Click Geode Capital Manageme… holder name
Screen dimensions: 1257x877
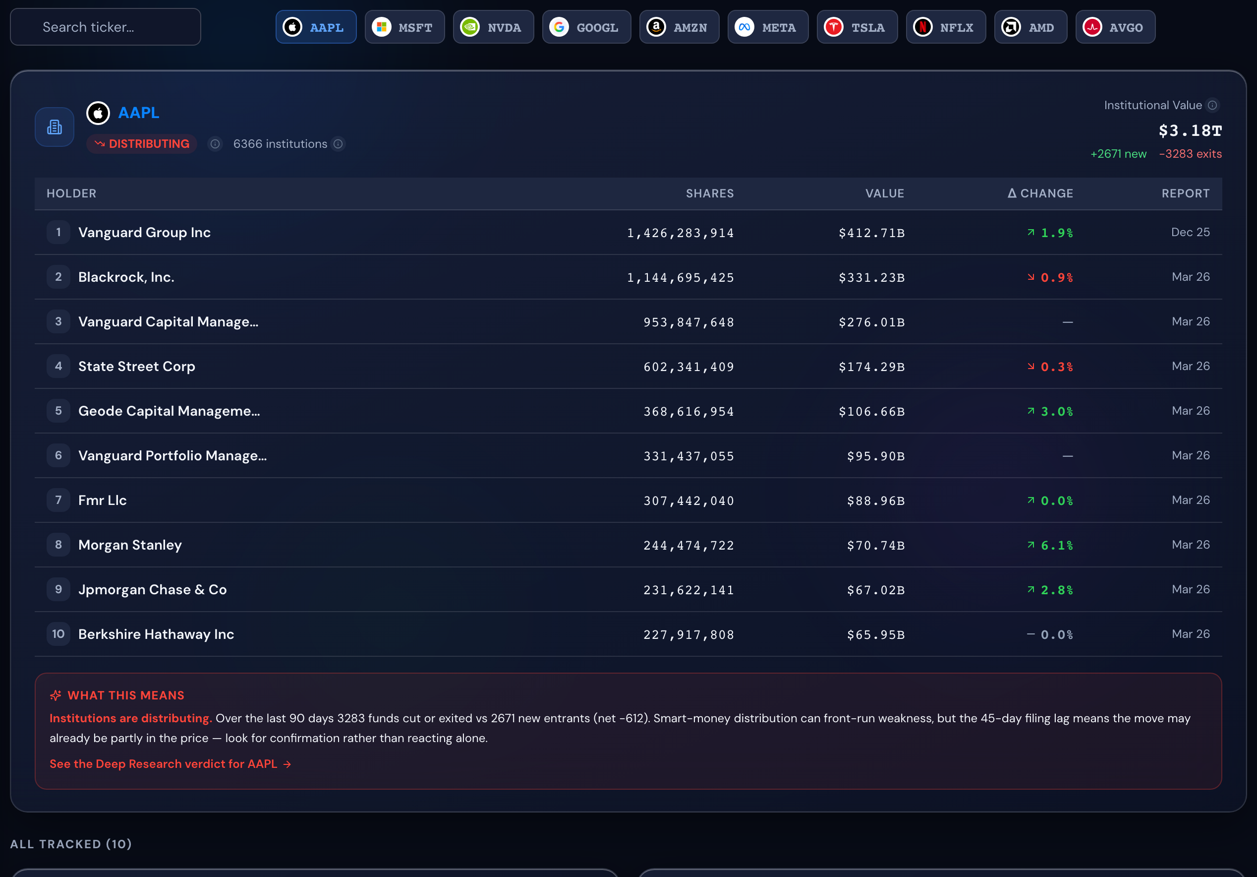169,411
